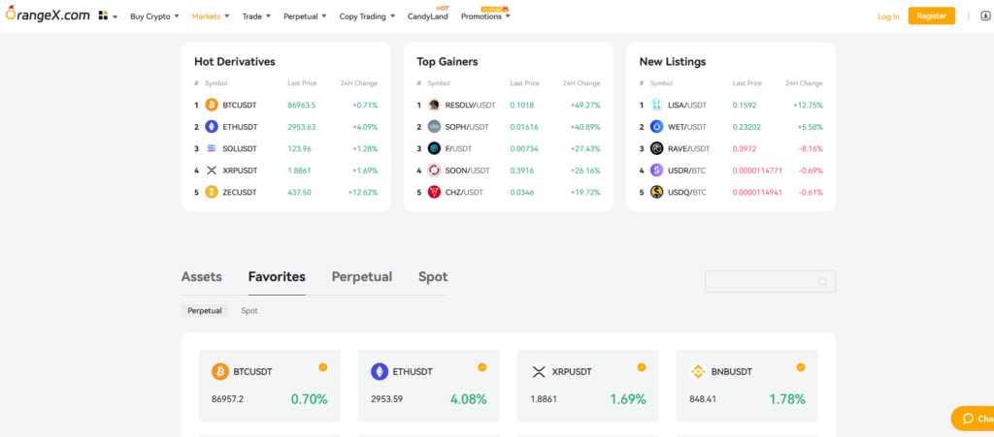Switch to the Assets tab
The image size is (994, 437).
coord(201,277)
